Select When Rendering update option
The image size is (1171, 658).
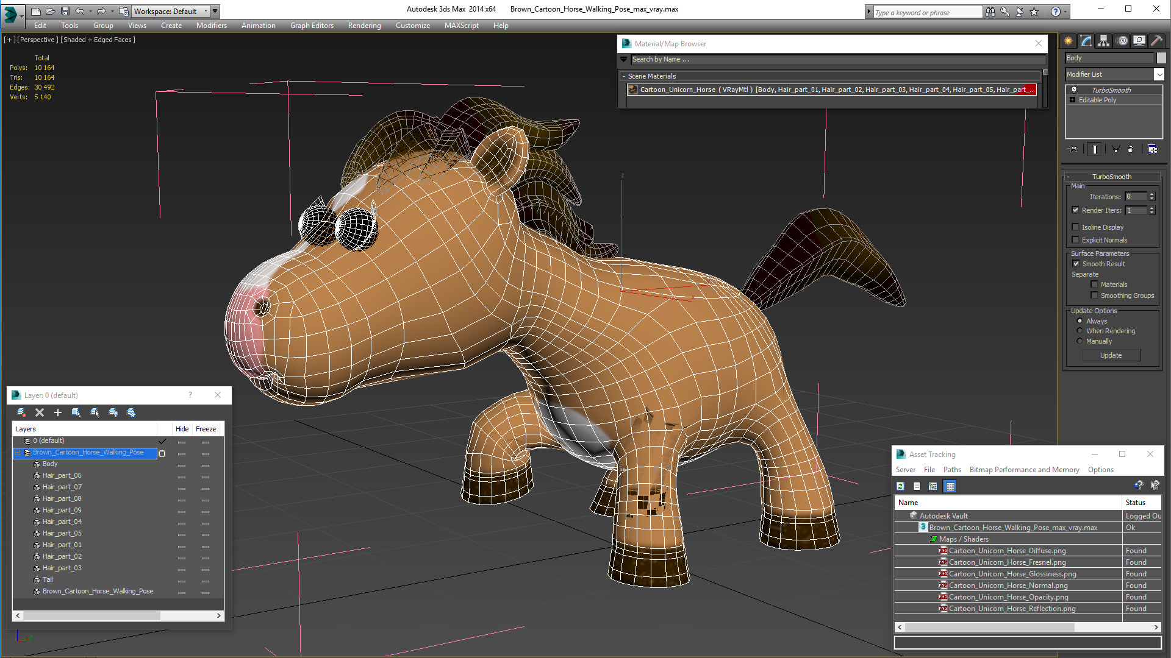1080,331
